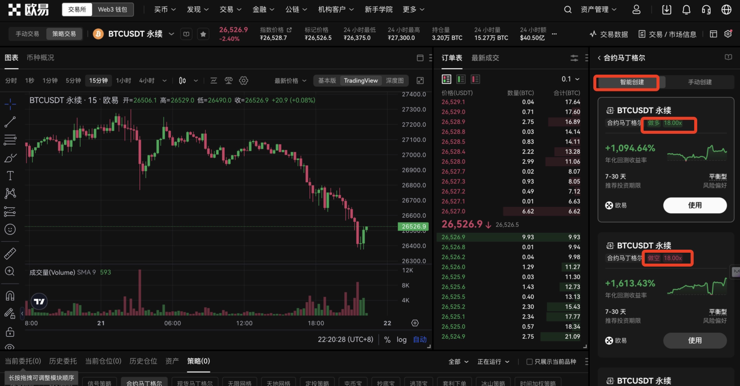Screen dimensions: 740x386
Task: Select the trend line drawing tool
Action: [10, 122]
